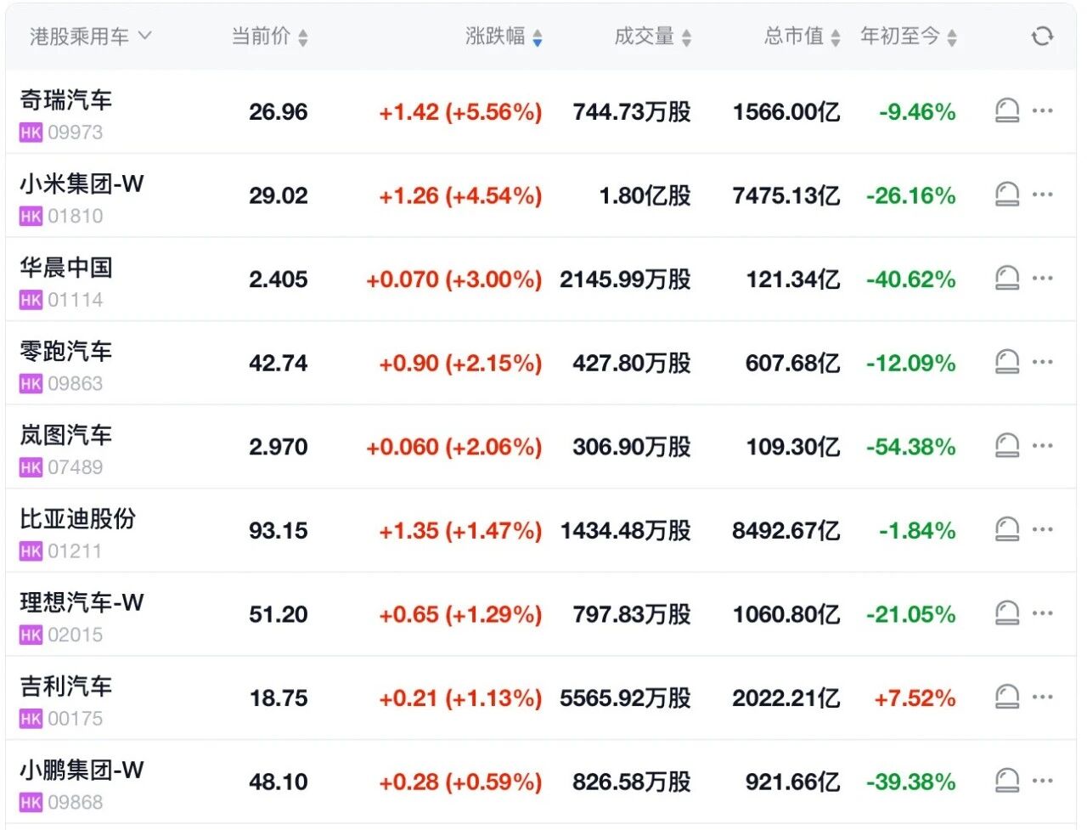1087x830 pixels.
Task: Set alert bell for 岚图汽车
Action: tap(1007, 446)
